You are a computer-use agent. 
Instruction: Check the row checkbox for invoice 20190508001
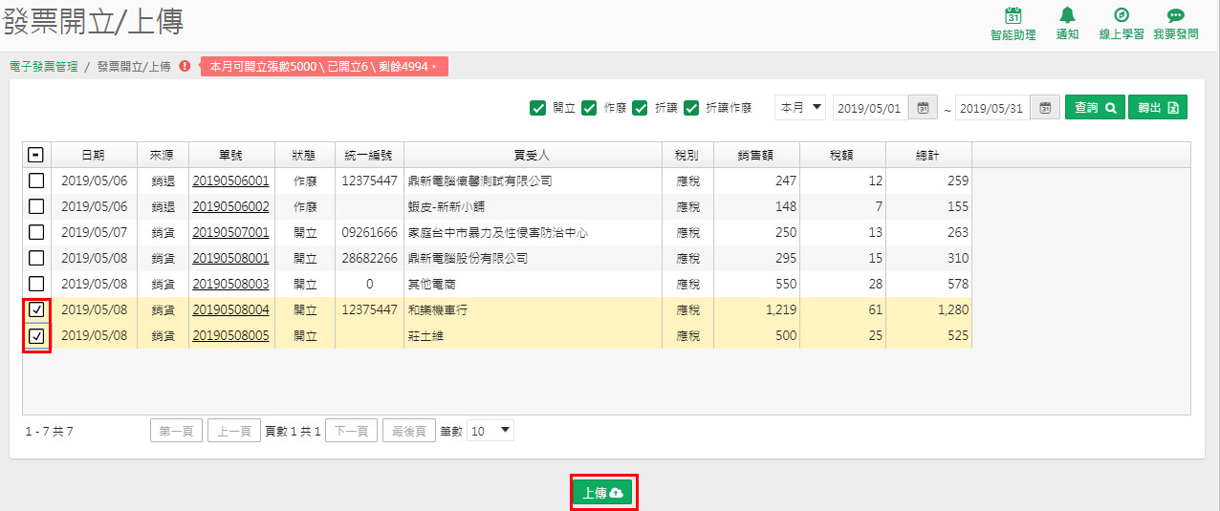click(x=36, y=258)
